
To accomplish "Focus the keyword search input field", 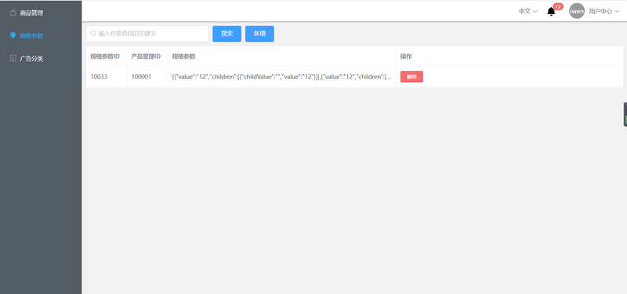I will click(x=147, y=34).
